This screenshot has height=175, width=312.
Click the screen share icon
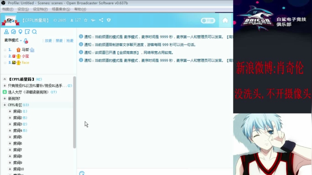coord(27,32)
